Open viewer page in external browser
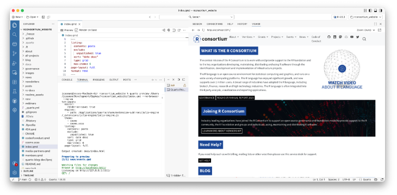 [x=380, y=30]
